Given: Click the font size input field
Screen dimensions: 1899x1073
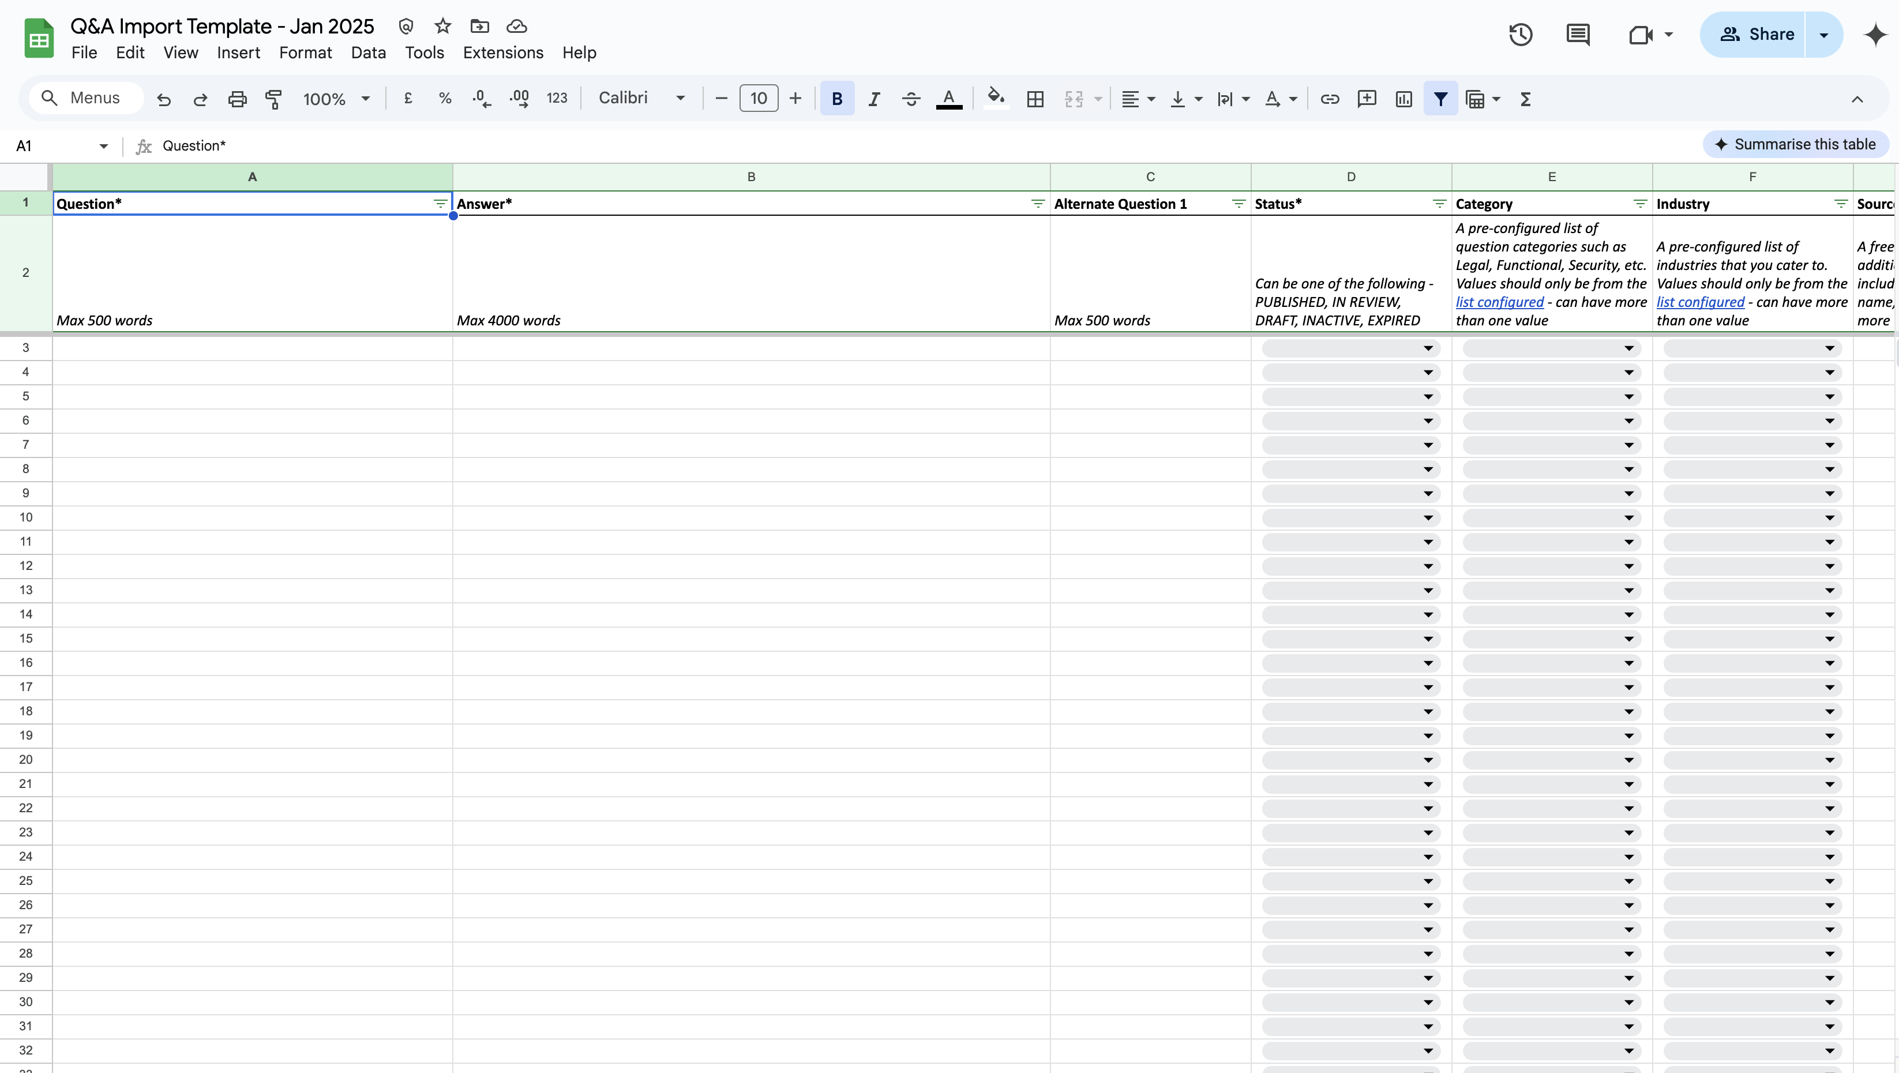Looking at the screenshot, I should (758, 99).
